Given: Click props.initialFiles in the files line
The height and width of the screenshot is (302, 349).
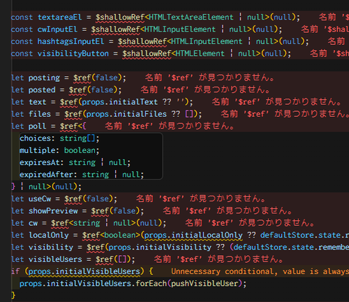Looking at the screenshot, I should click(x=126, y=114).
